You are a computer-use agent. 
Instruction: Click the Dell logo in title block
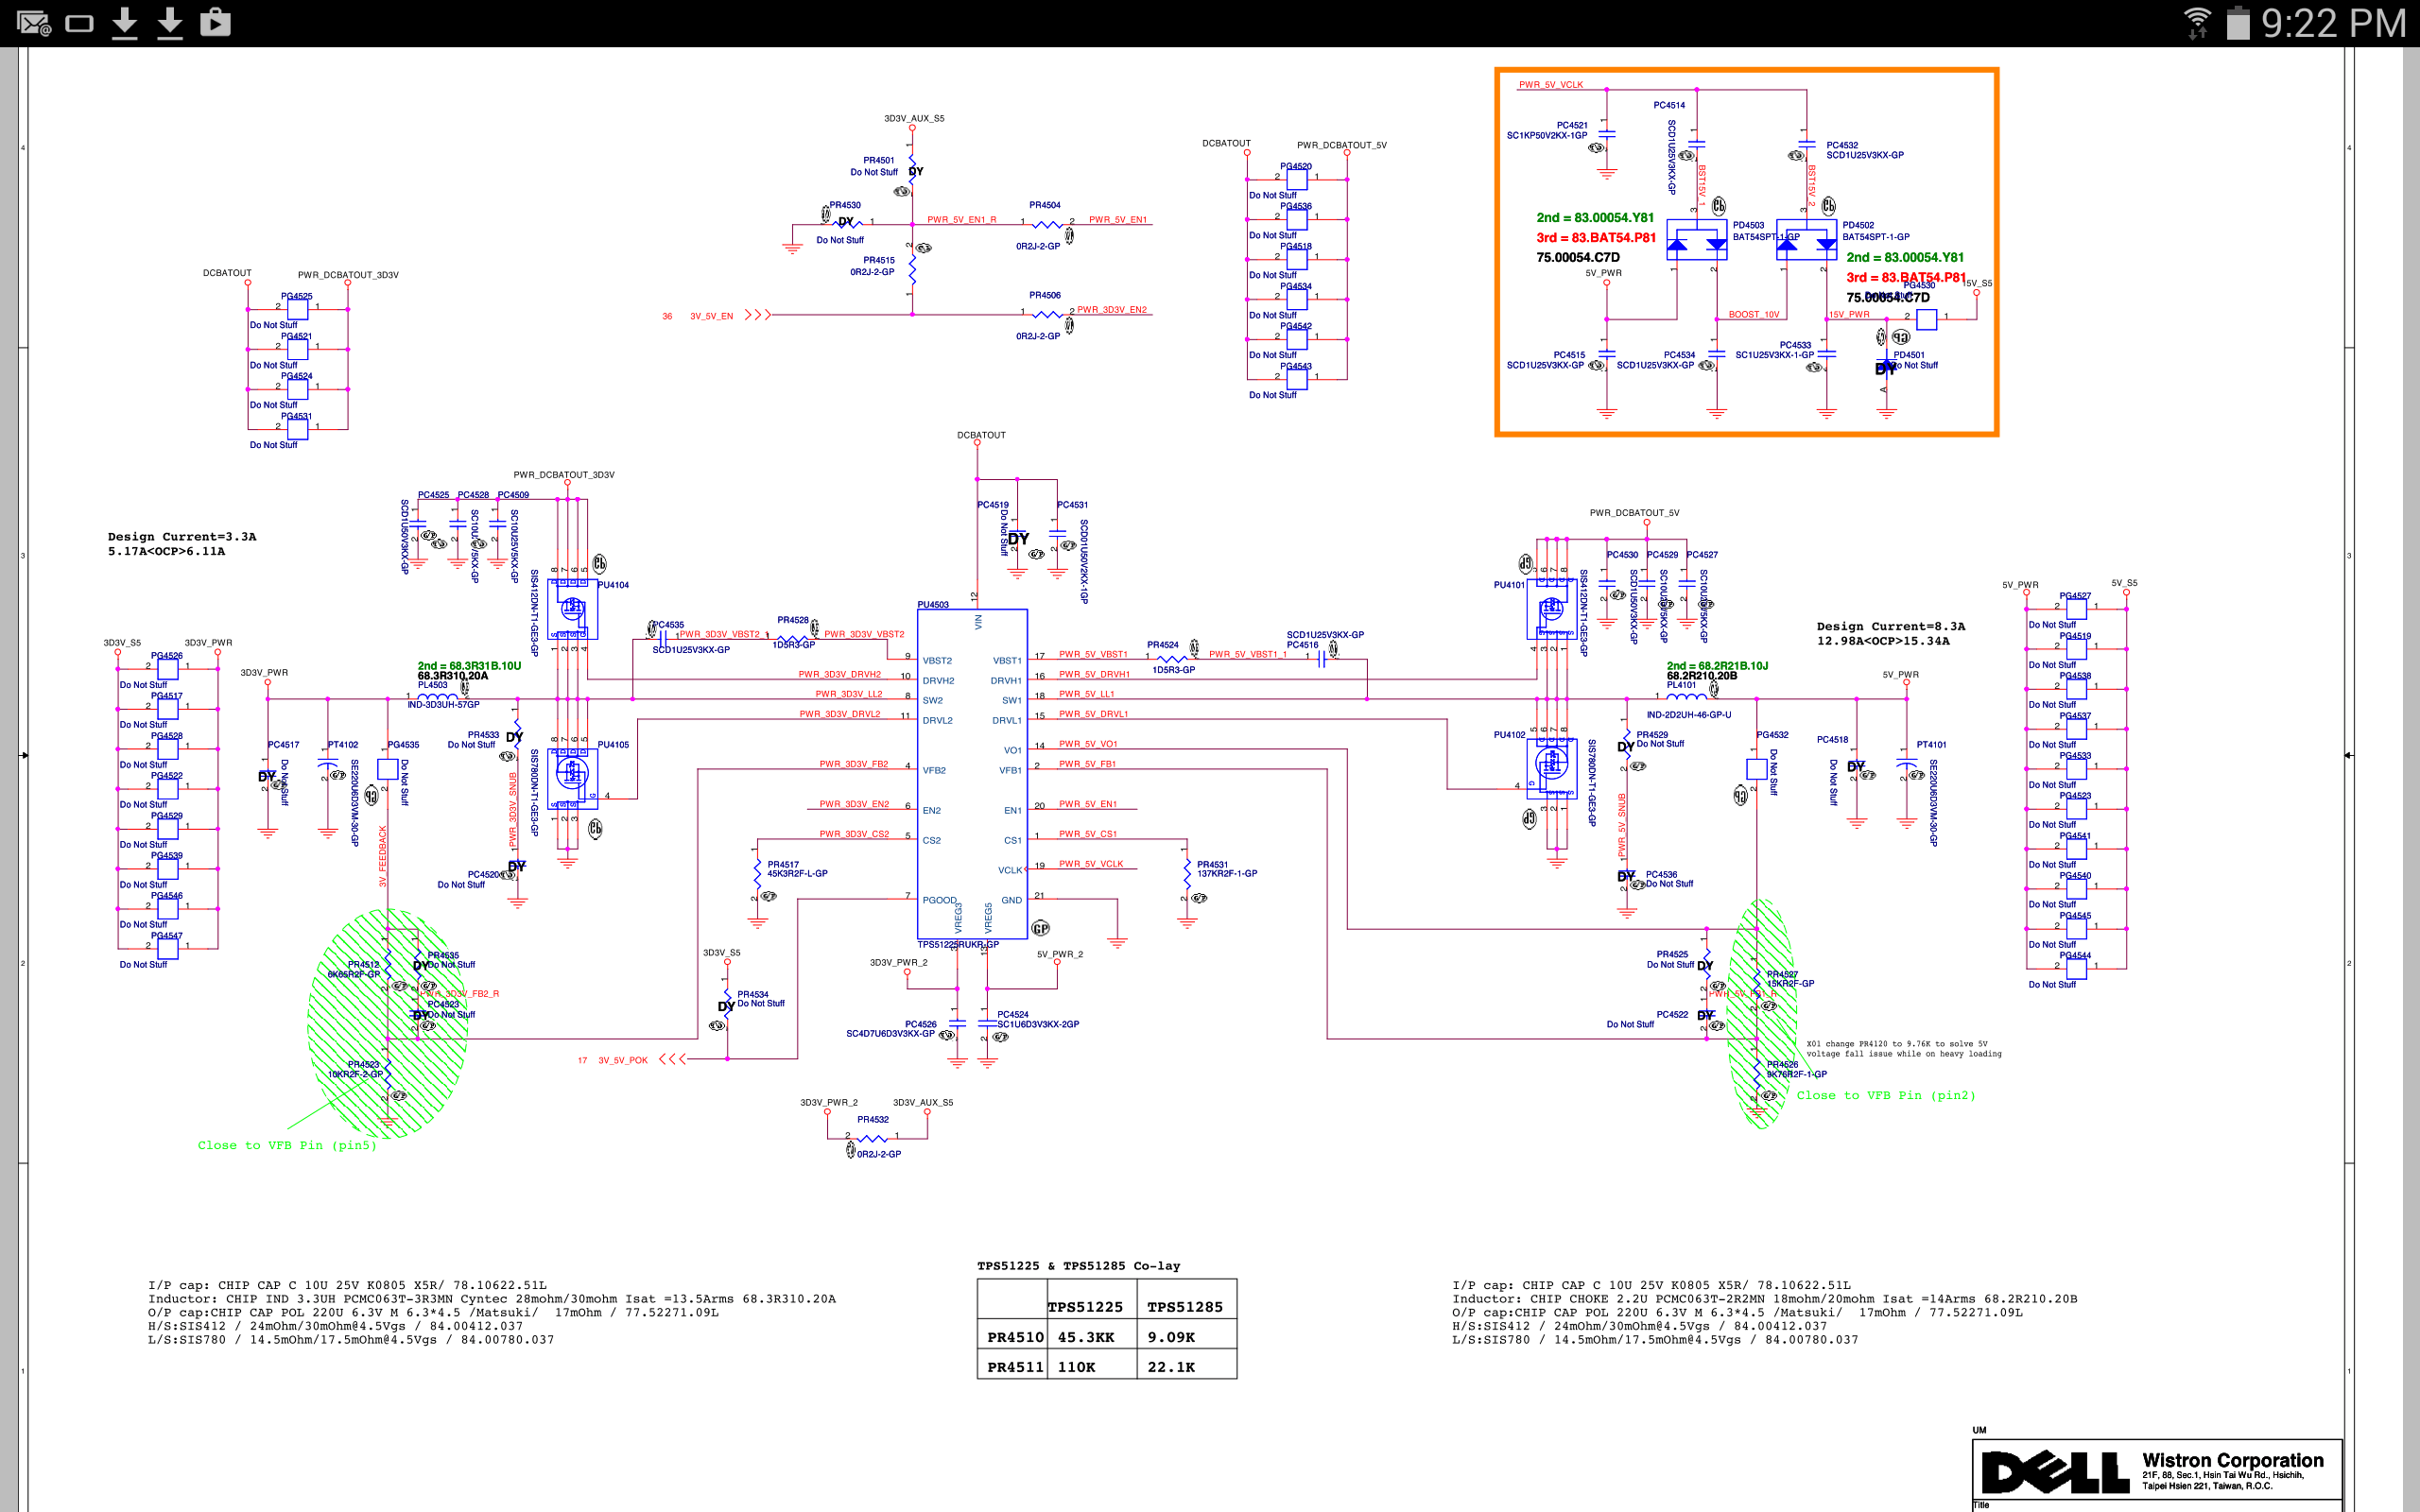(2056, 1472)
